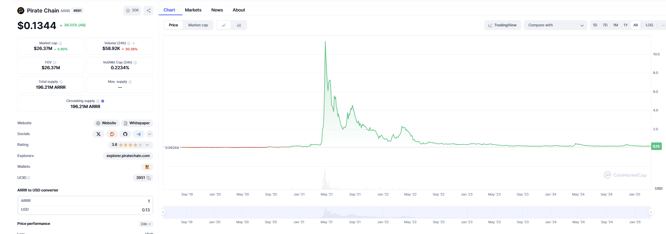Select the 1Y time range
Image resolution: width=666 pixels, height=234 pixels.
coord(626,25)
